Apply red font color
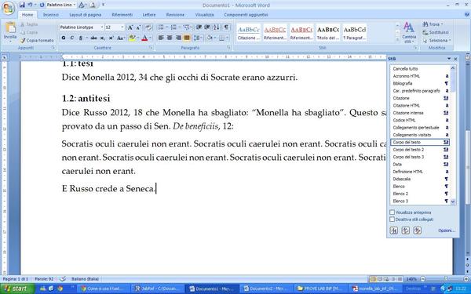The width and height of the screenshot is (471, 294). pyautogui.click(x=144, y=38)
